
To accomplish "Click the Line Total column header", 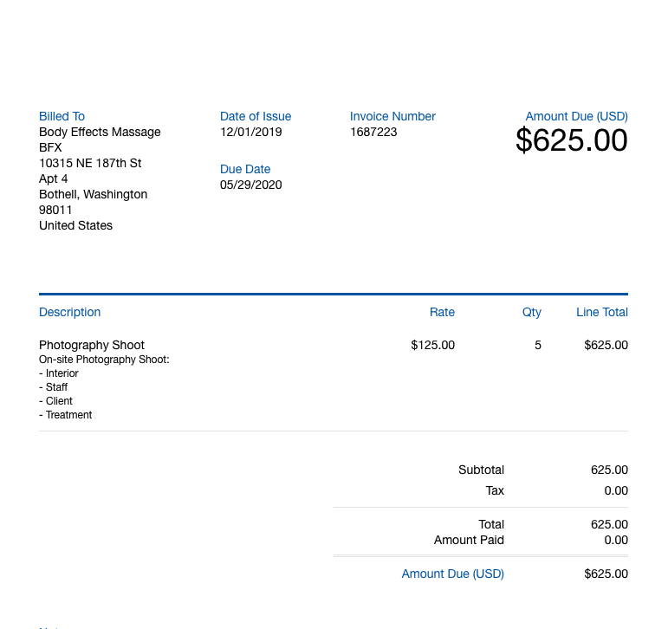I will tap(602, 312).
